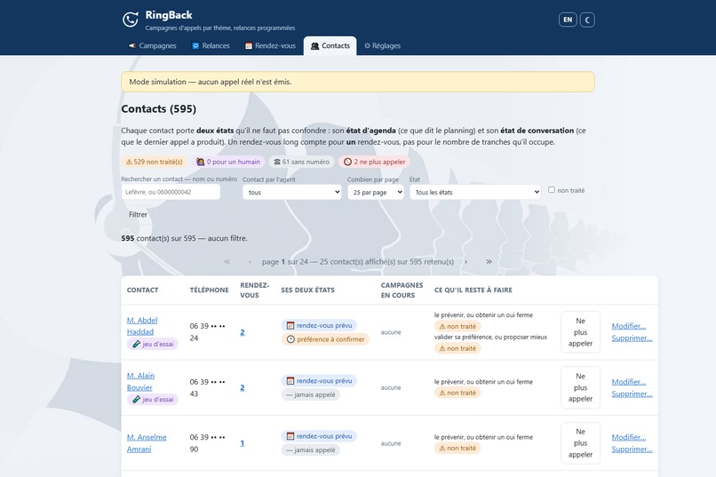Click Modifier link for Anselme Amrani
Viewport: 716px width, 477px height.
(x=629, y=437)
